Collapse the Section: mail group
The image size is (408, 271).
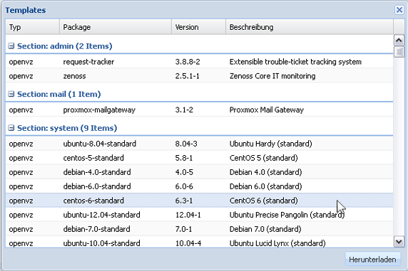click(x=11, y=94)
